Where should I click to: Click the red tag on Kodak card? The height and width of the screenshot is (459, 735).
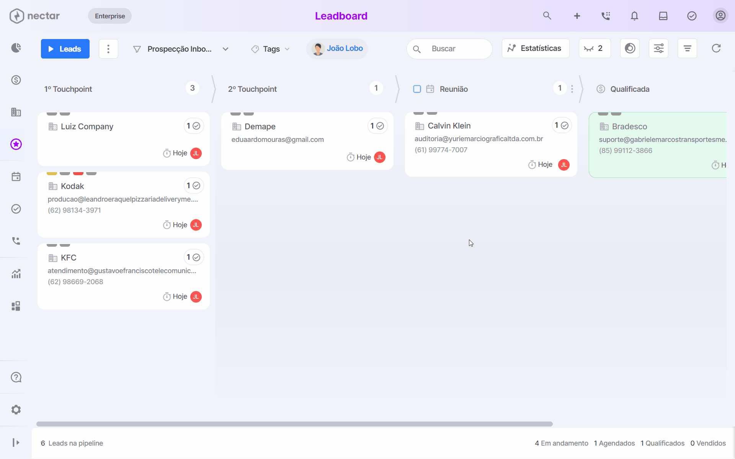[x=78, y=173]
